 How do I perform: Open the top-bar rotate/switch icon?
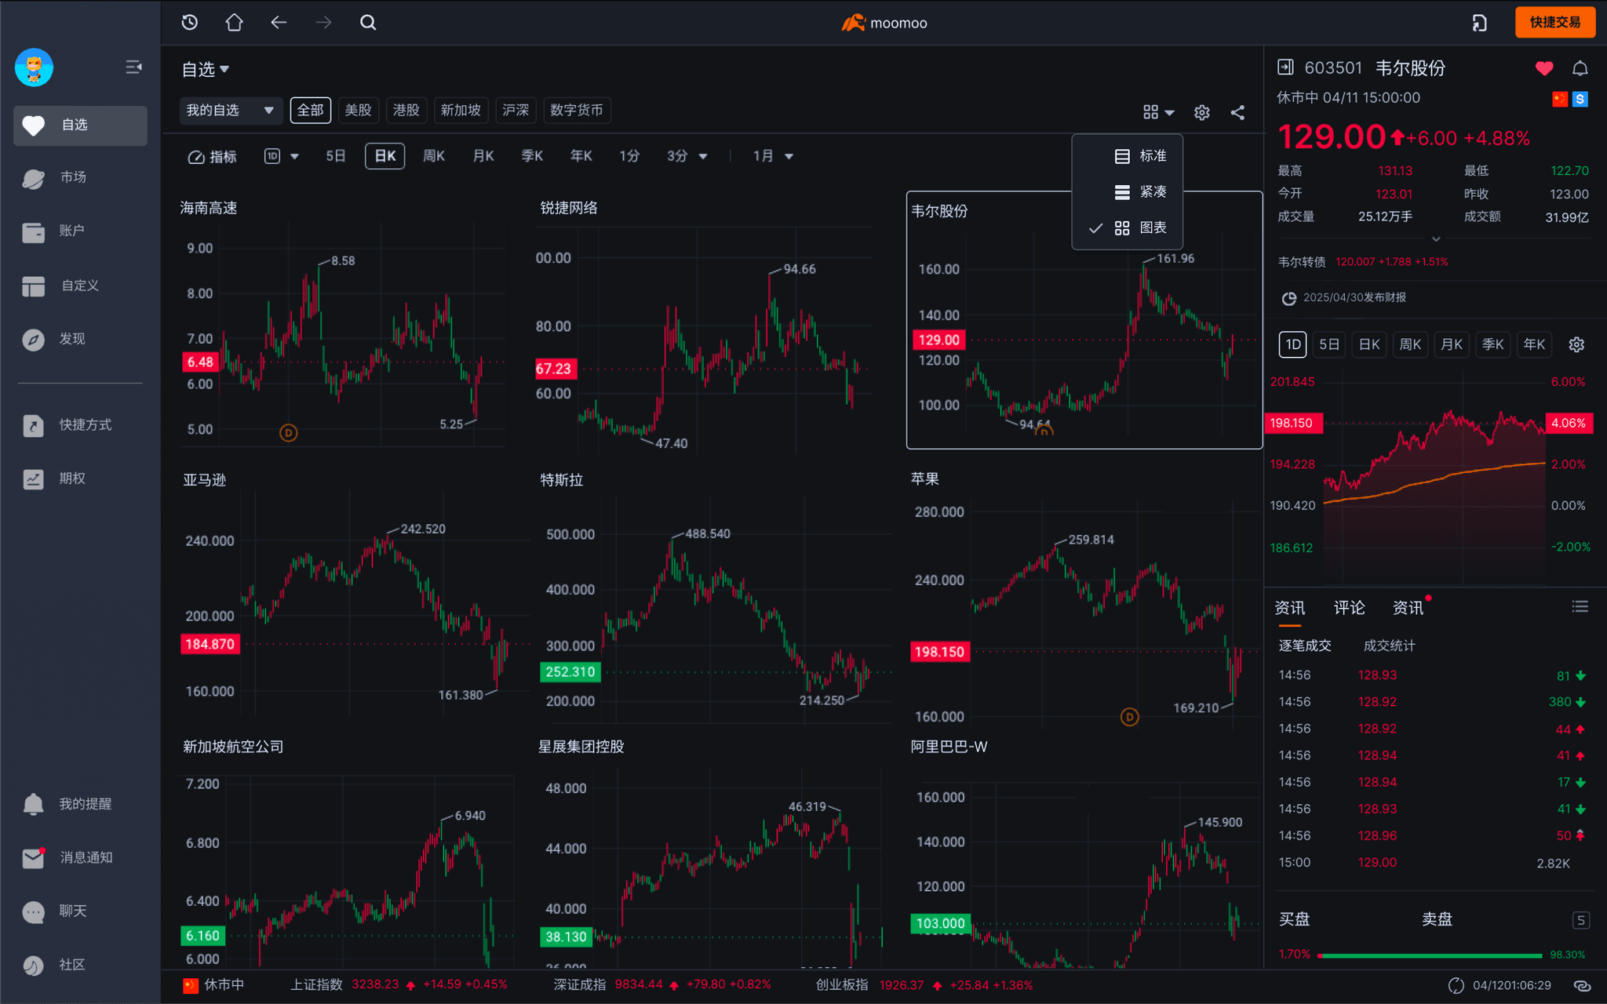coord(1479,23)
